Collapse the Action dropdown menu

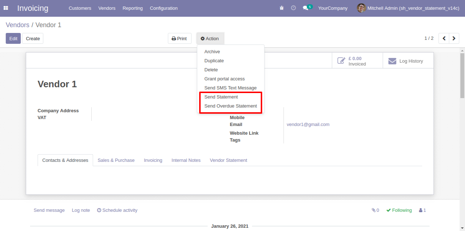[x=210, y=39]
